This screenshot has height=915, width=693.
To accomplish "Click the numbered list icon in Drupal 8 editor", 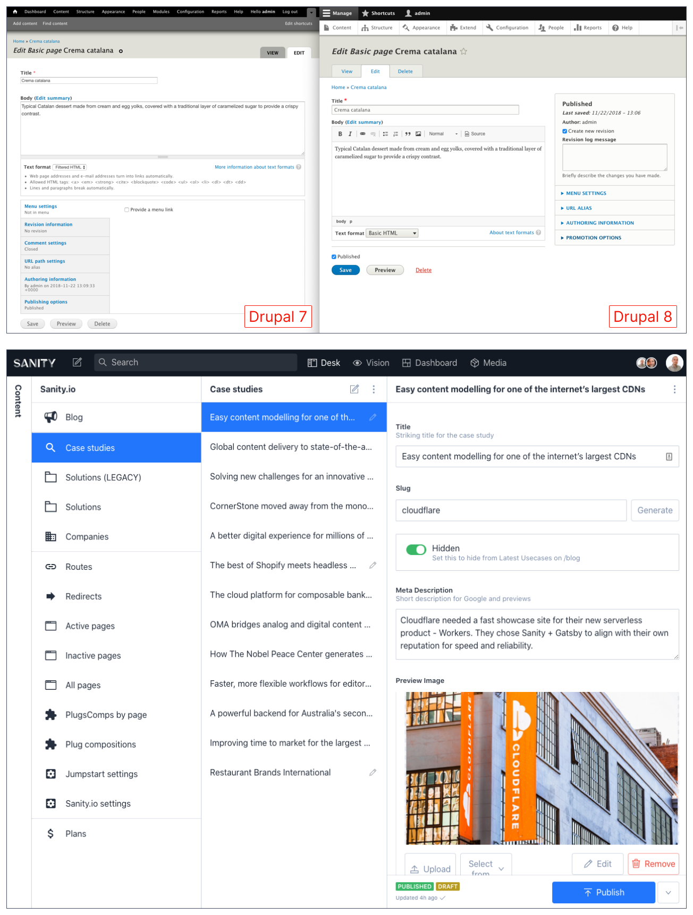I will point(395,134).
